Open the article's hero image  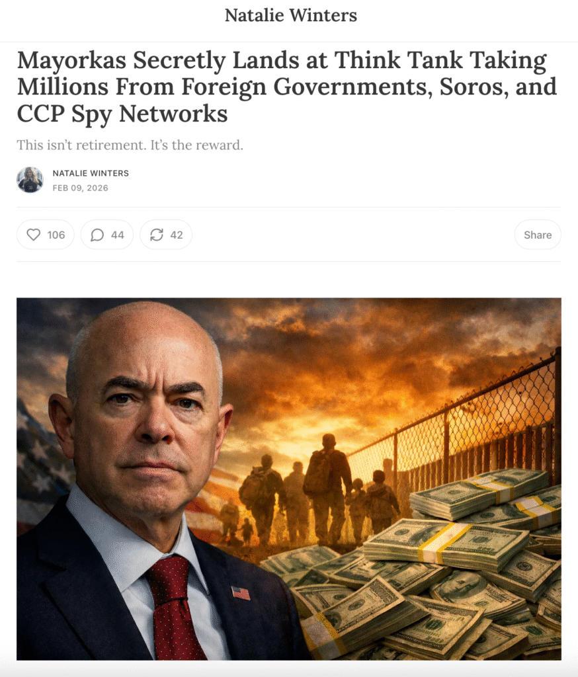pos(289,479)
